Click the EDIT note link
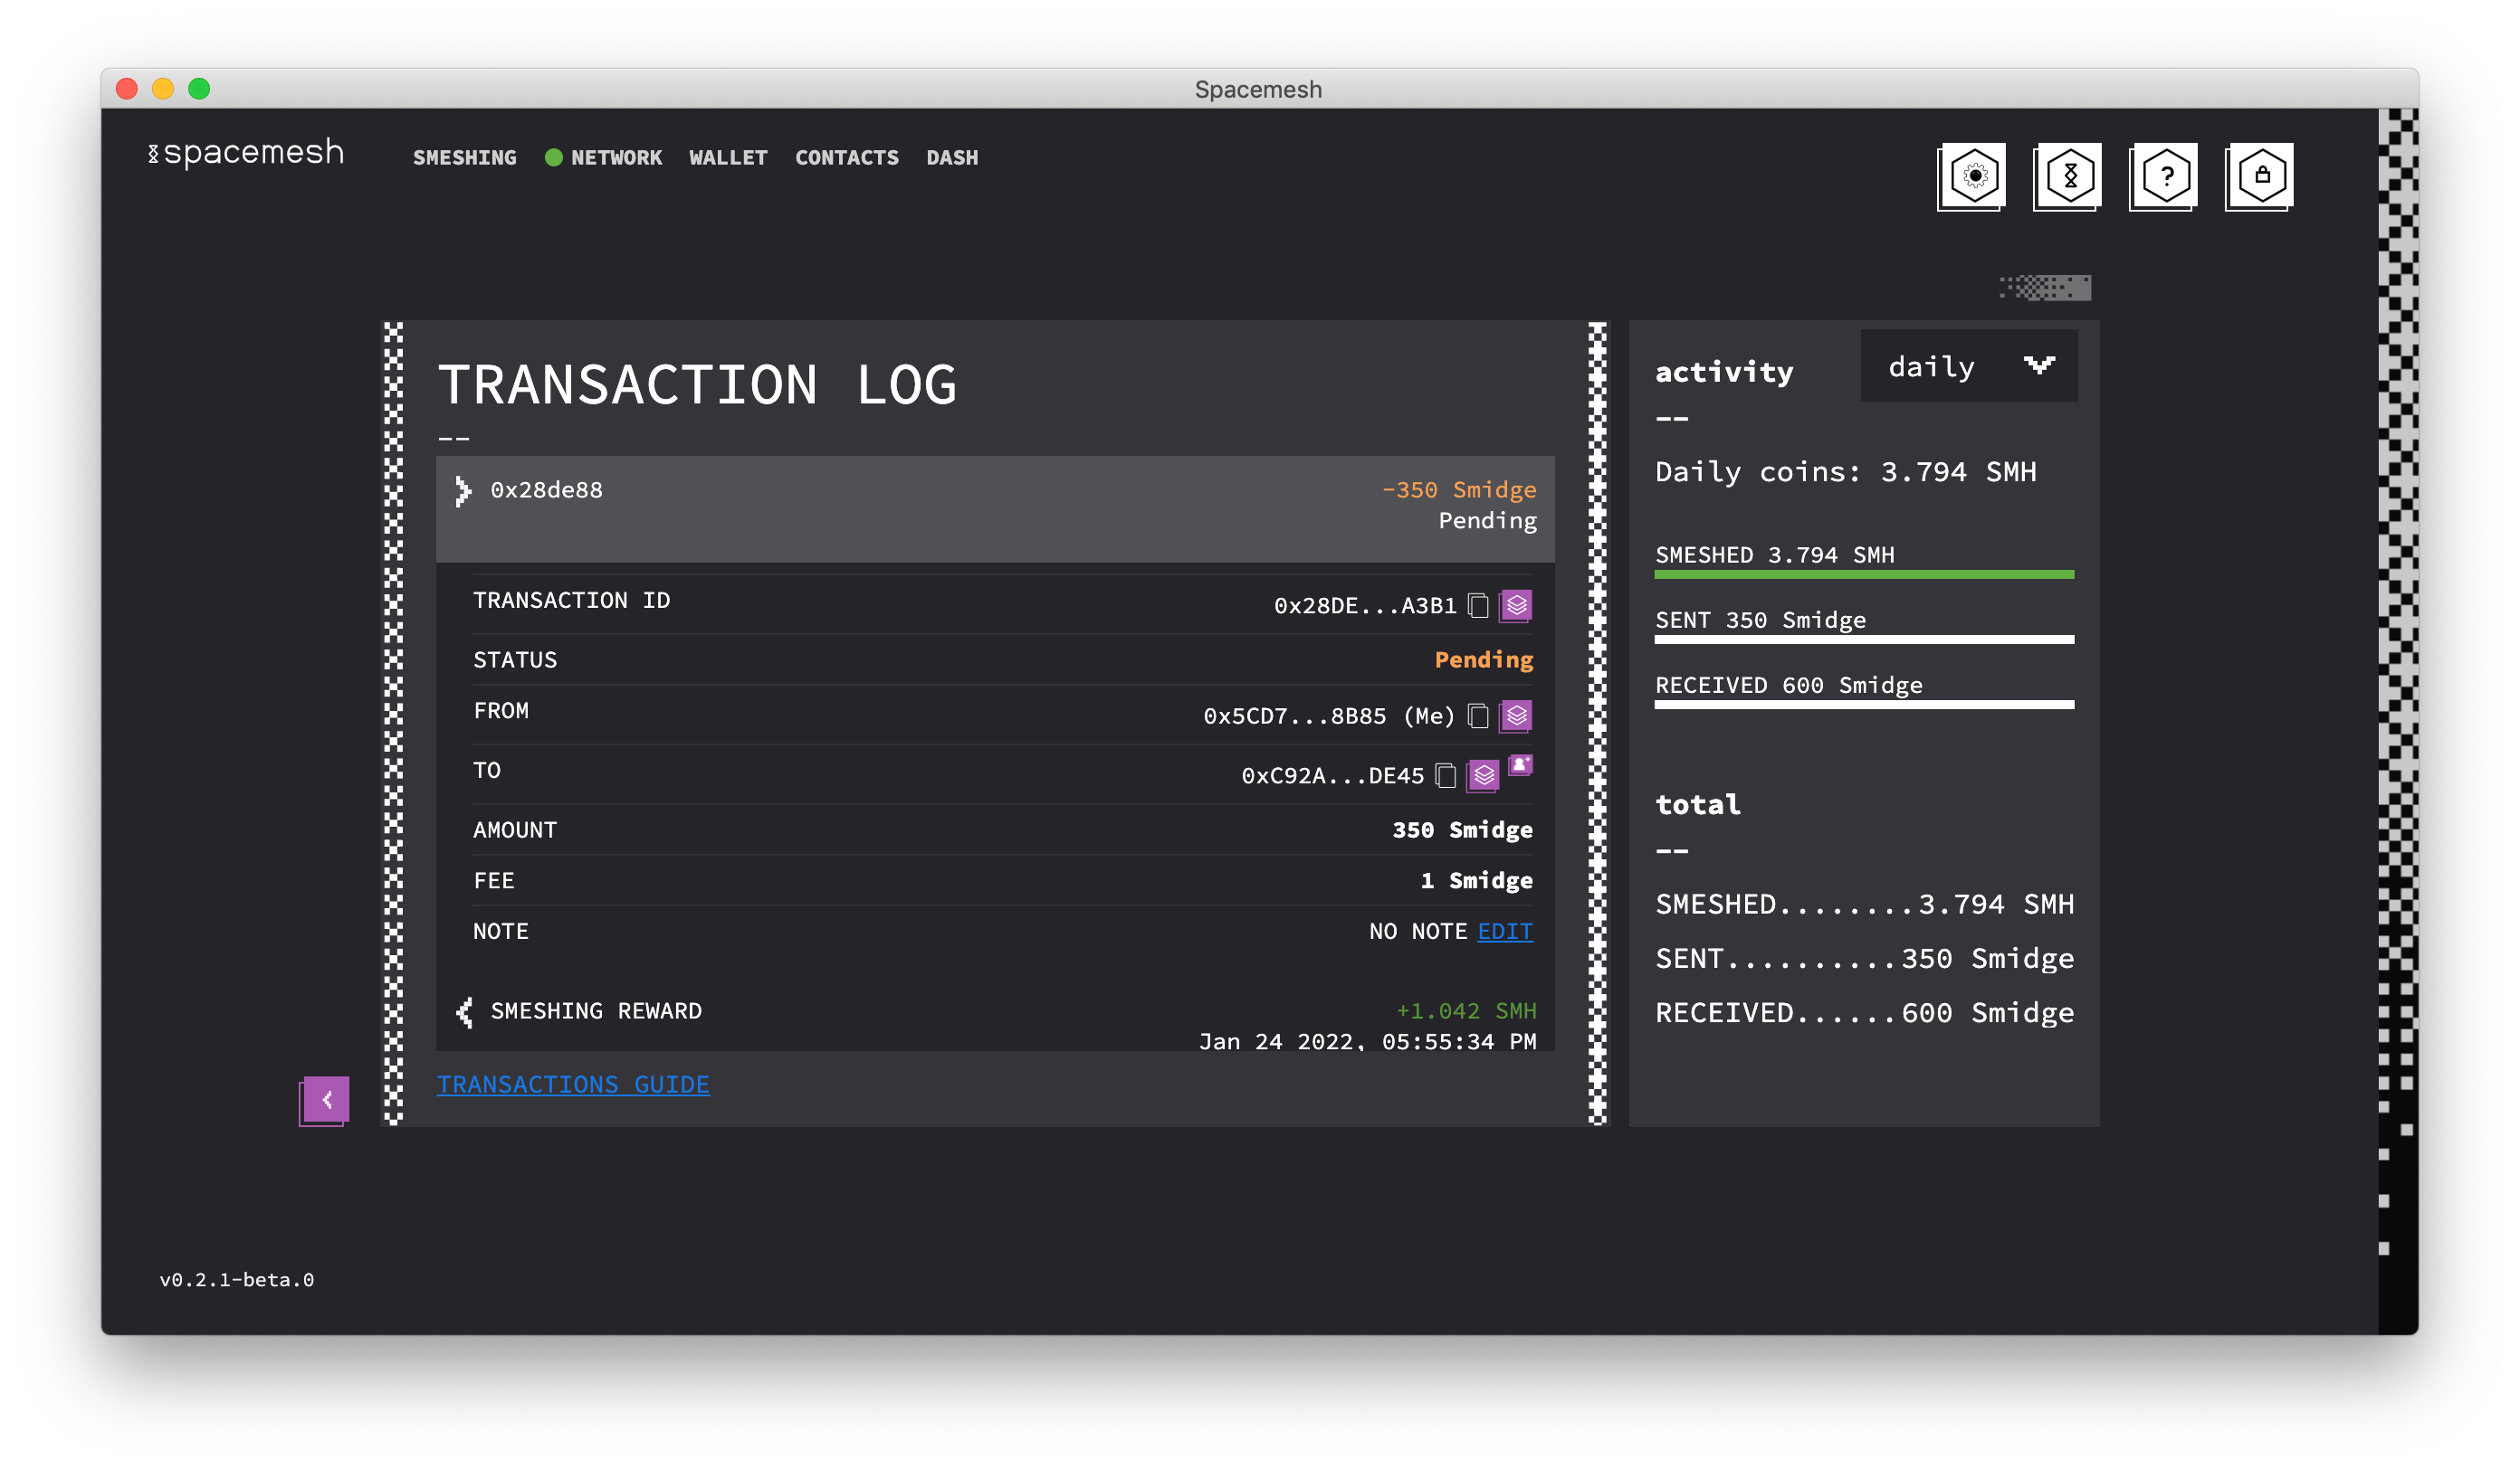 click(1505, 932)
